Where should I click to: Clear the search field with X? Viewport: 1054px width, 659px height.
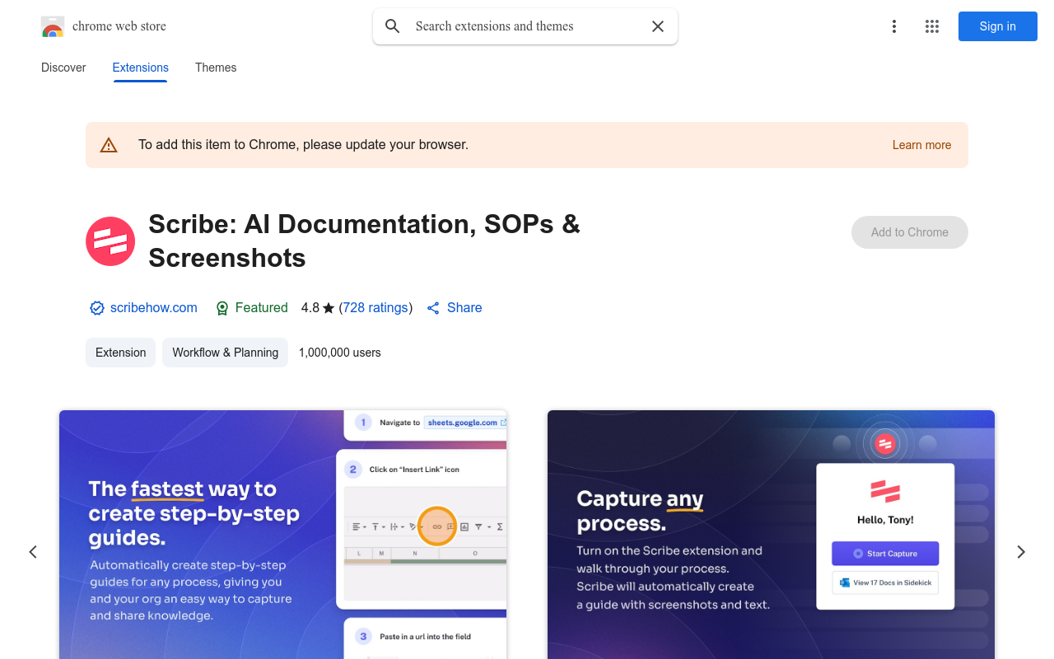tap(658, 26)
